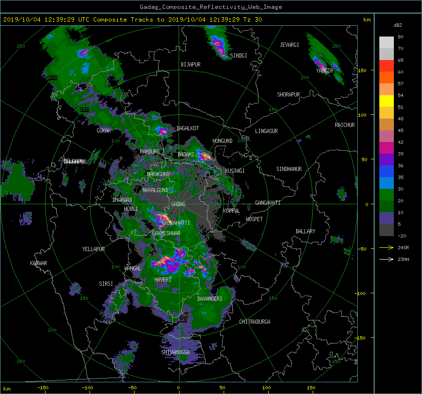The height and width of the screenshot is (394, 422).
Task: Click the KUSTAGI city label
Action: [235, 171]
